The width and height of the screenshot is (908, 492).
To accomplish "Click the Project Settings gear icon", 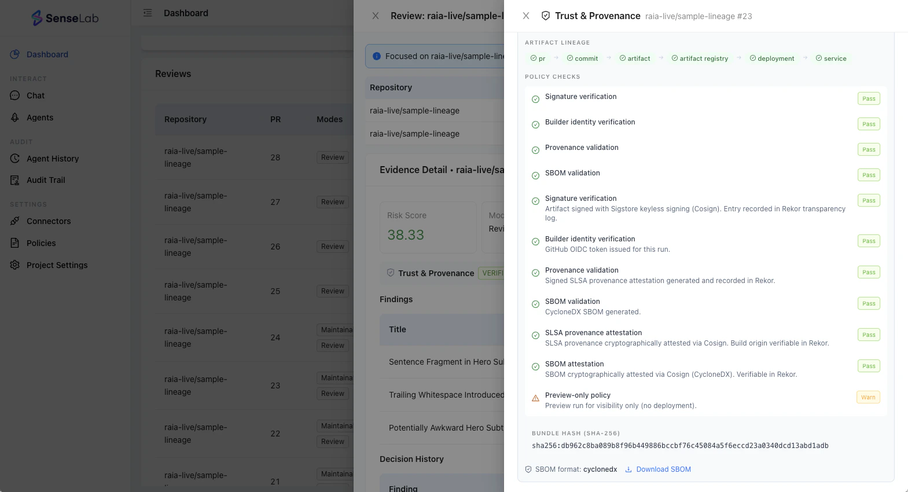I will (x=15, y=265).
